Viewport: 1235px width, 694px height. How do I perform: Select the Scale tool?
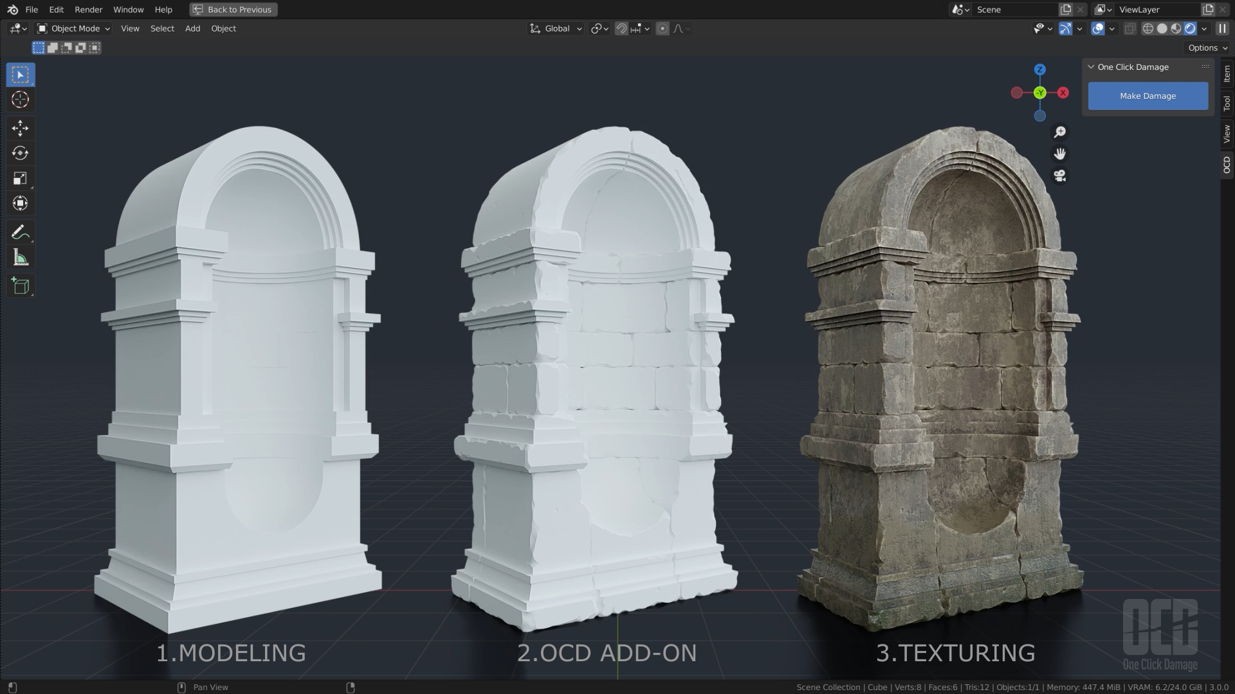pos(20,178)
